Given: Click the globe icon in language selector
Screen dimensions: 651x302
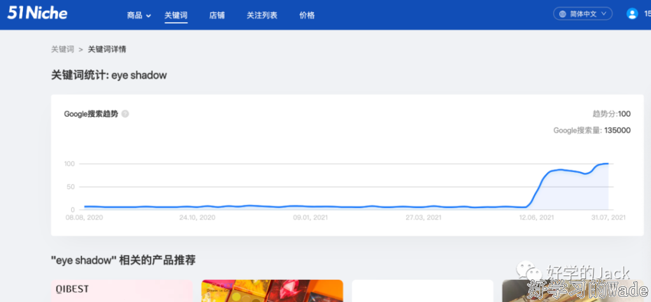Looking at the screenshot, I should coord(563,14).
